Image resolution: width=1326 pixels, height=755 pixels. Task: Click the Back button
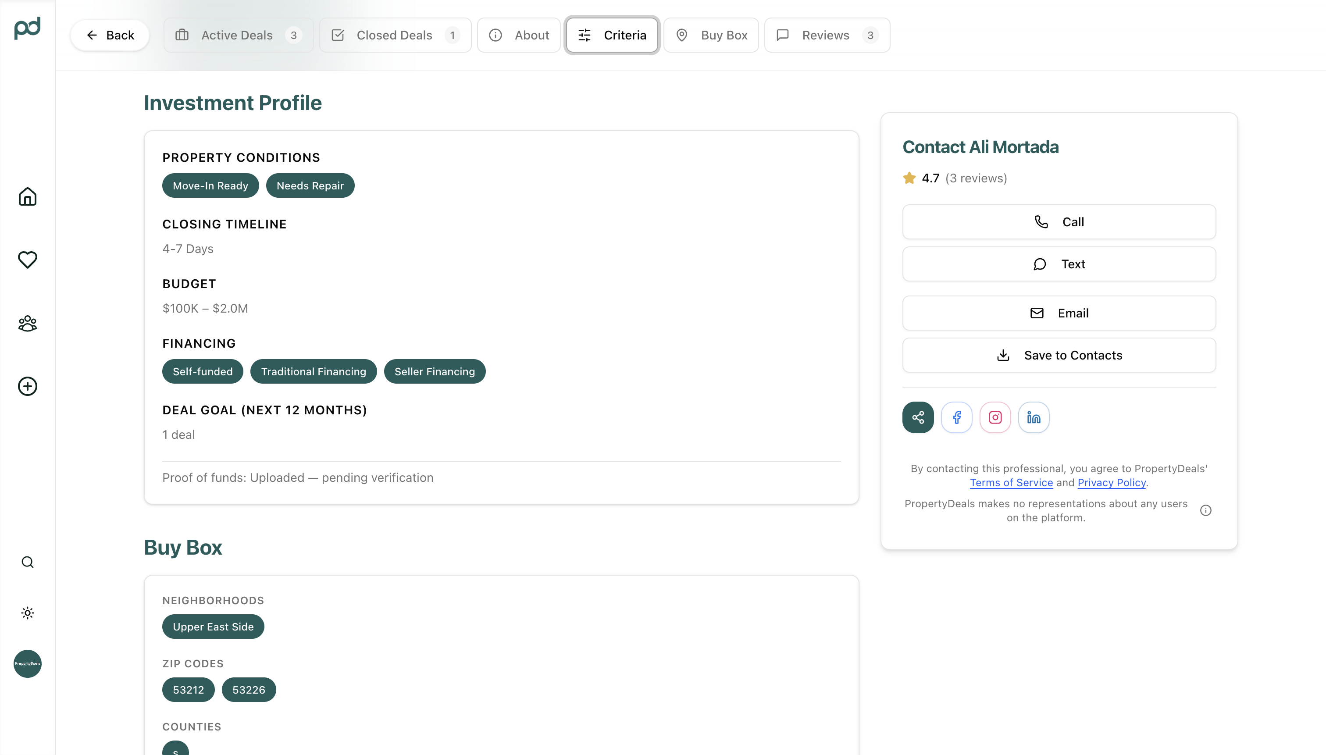(110, 35)
